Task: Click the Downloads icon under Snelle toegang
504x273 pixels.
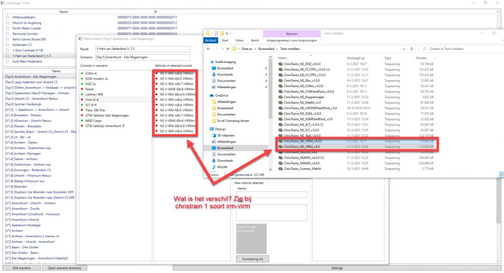Action: coord(213,73)
